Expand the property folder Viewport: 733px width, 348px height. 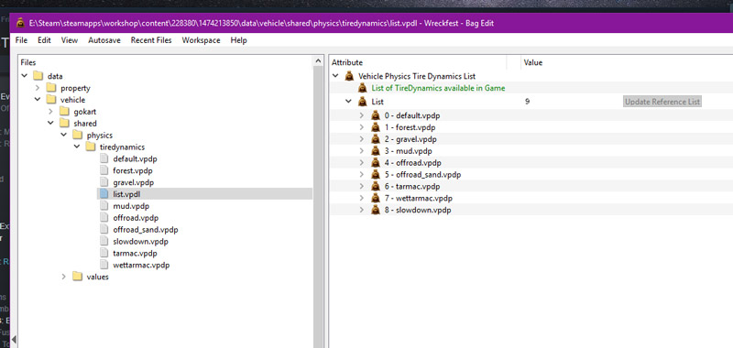38,88
